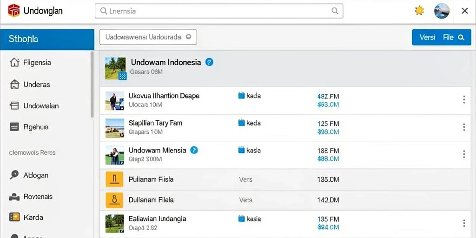Click the blue badge next to Undowam Mlensia
Image resolution: width=476 pixels, height=238 pixels.
click(194, 150)
